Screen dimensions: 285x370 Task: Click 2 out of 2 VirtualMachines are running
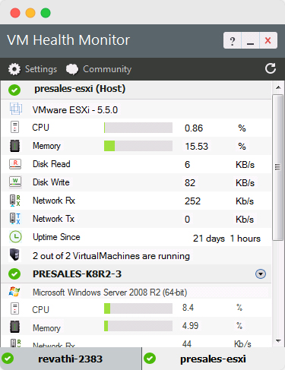point(111,256)
